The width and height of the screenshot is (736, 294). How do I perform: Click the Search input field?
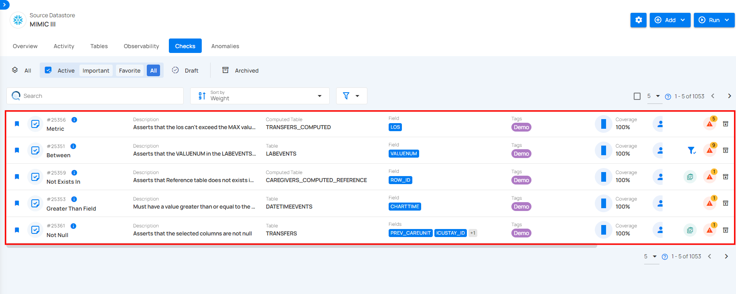pyautogui.click(x=95, y=96)
